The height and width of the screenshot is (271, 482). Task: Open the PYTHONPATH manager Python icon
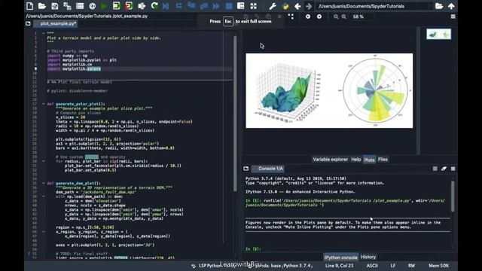pyautogui.click(x=285, y=6)
